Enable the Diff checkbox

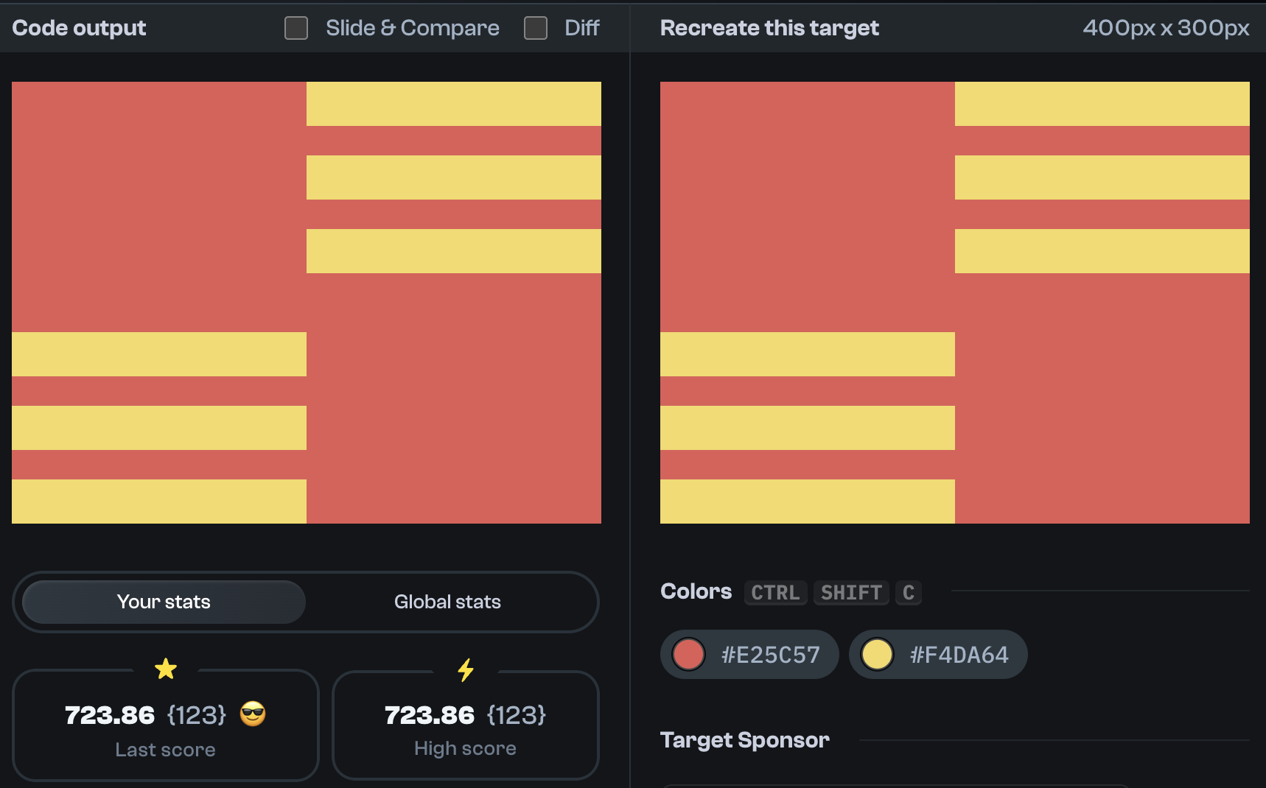pyautogui.click(x=535, y=27)
